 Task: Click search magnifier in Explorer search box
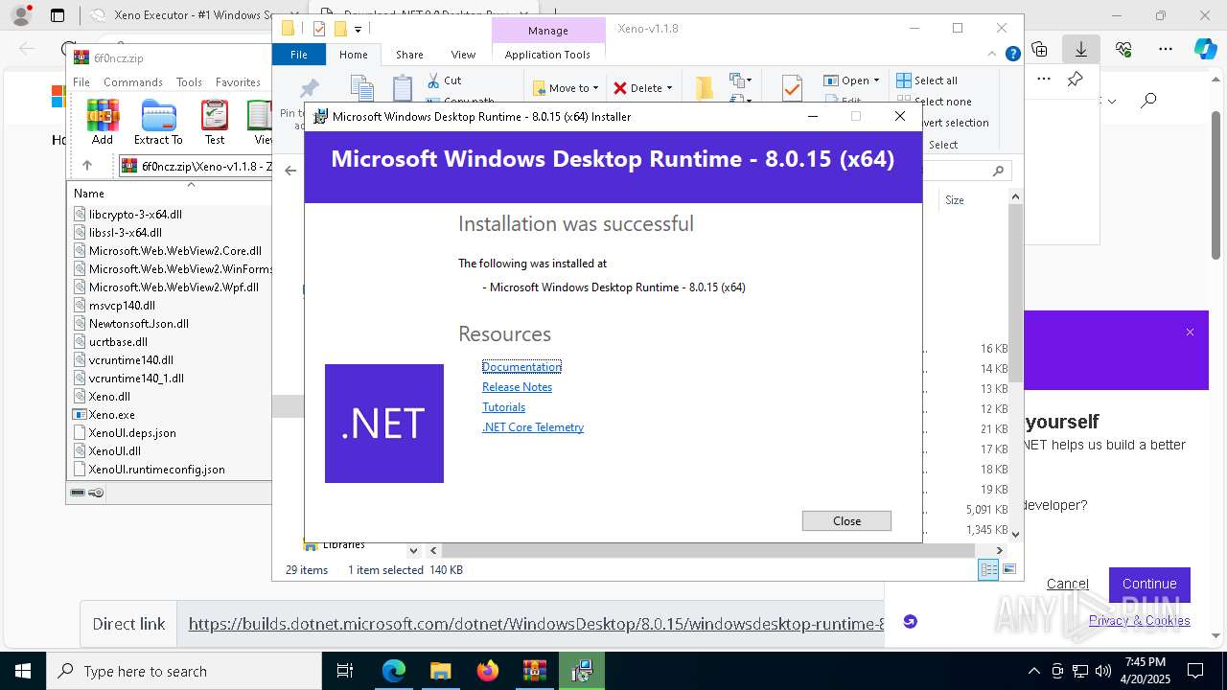pos(998,171)
